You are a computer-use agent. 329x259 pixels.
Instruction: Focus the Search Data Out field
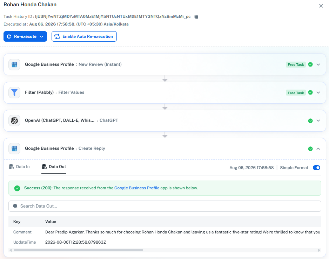pyautogui.click(x=165, y=206)
